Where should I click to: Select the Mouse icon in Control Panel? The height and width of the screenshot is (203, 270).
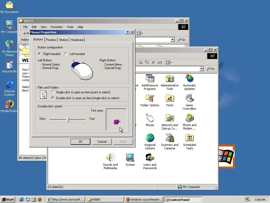(x=150, y=118)
